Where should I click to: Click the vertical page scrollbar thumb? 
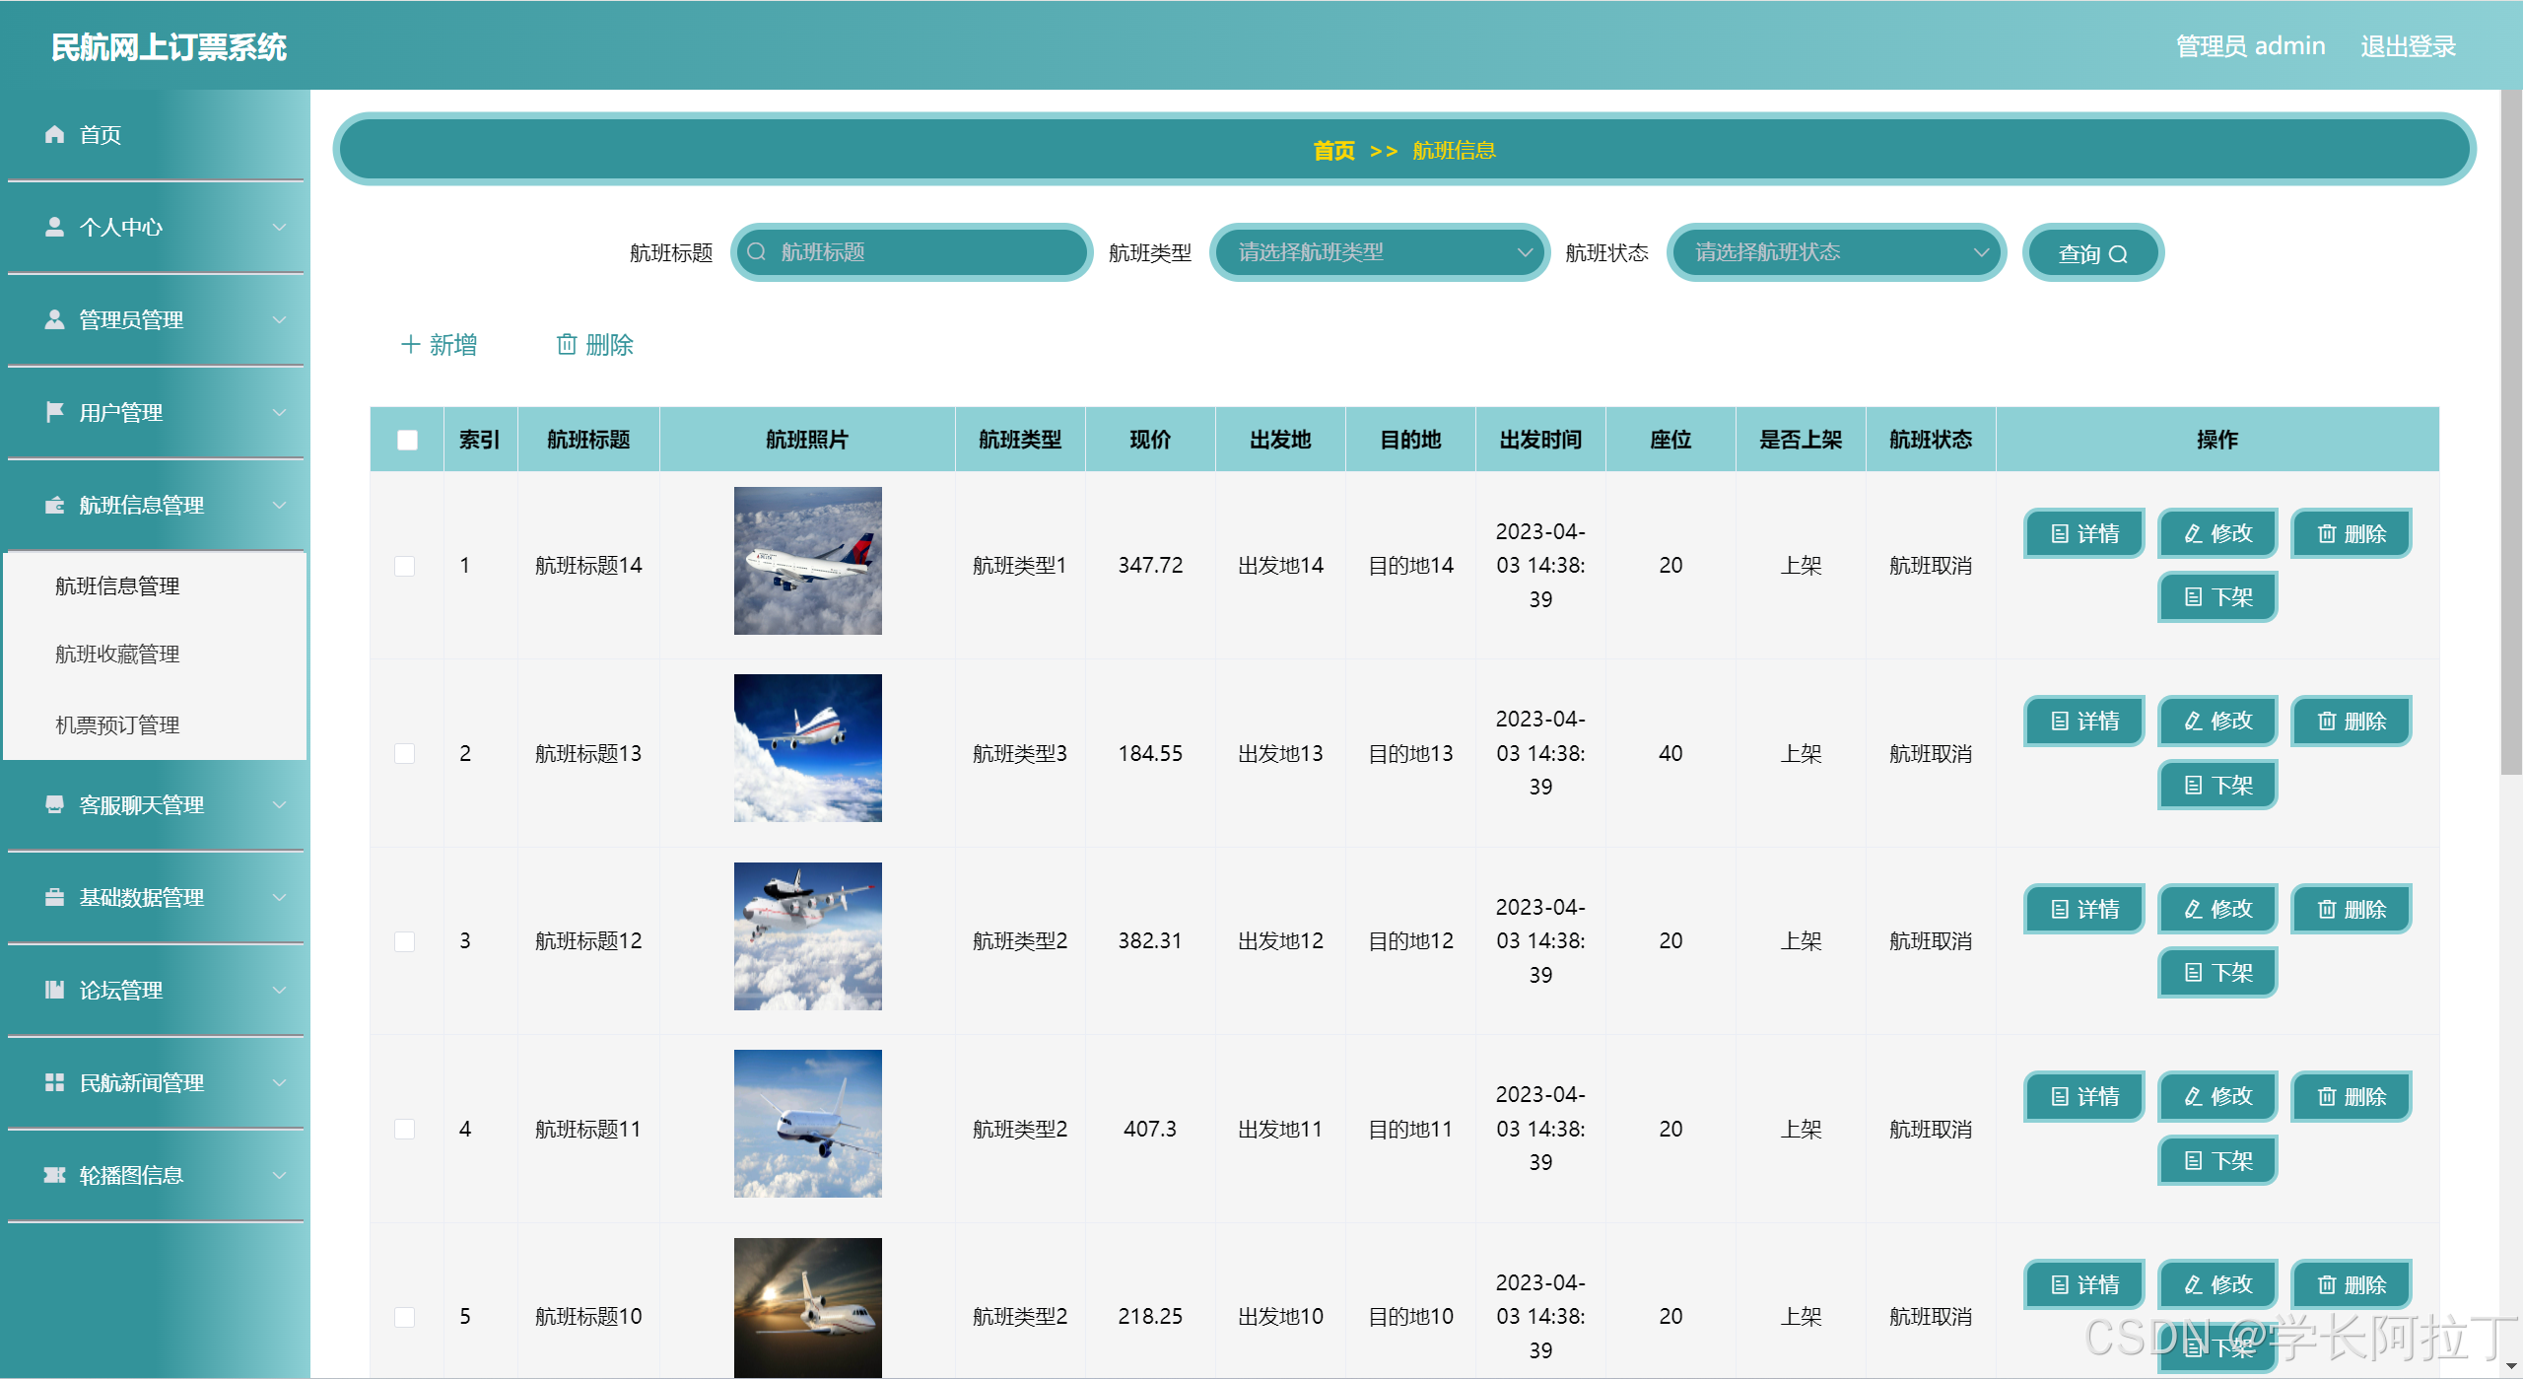tap(2510, 434)
